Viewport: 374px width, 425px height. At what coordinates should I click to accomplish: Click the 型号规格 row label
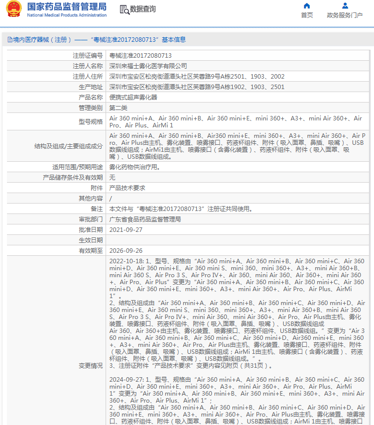tap(91, 122)
